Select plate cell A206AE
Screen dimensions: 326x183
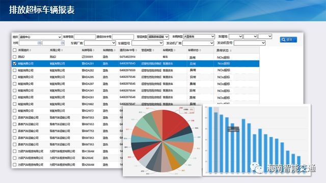(88, 158)
